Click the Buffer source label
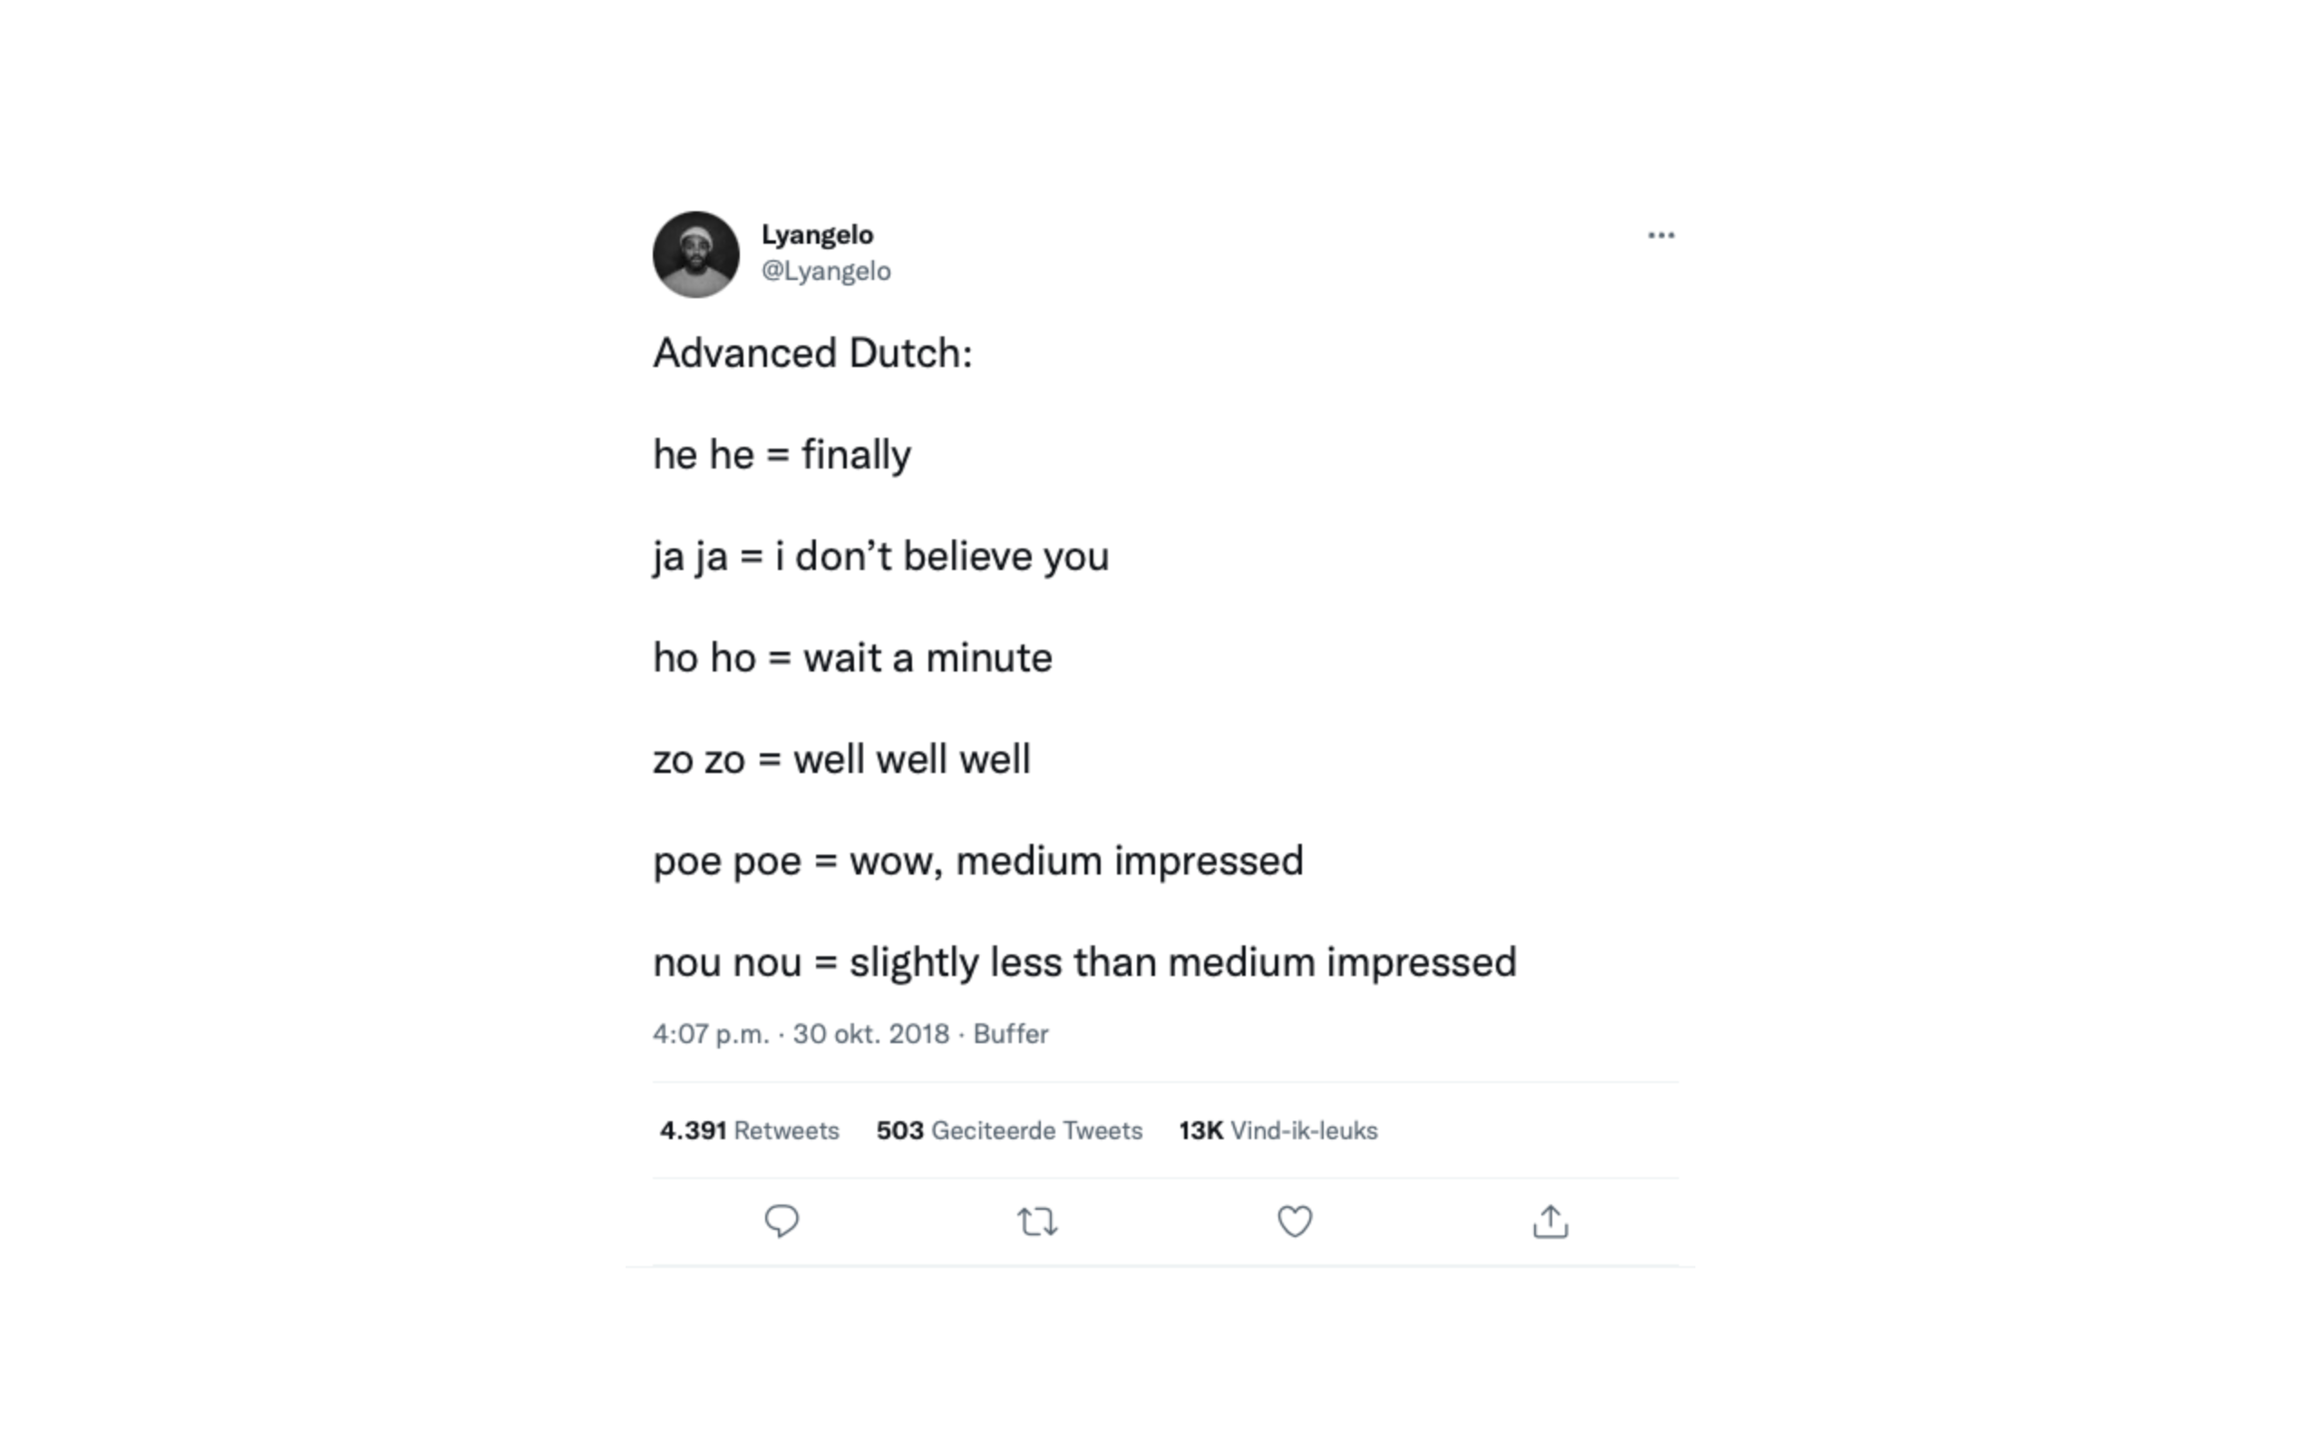The height and width of the screenshot is (1451, 2321). 1011,1033
